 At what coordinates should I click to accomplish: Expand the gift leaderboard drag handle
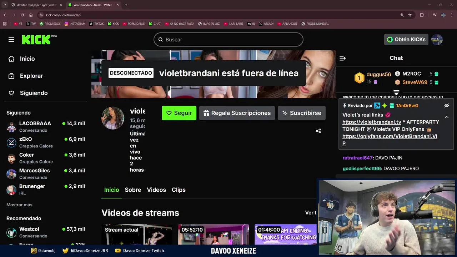[396, 92]
